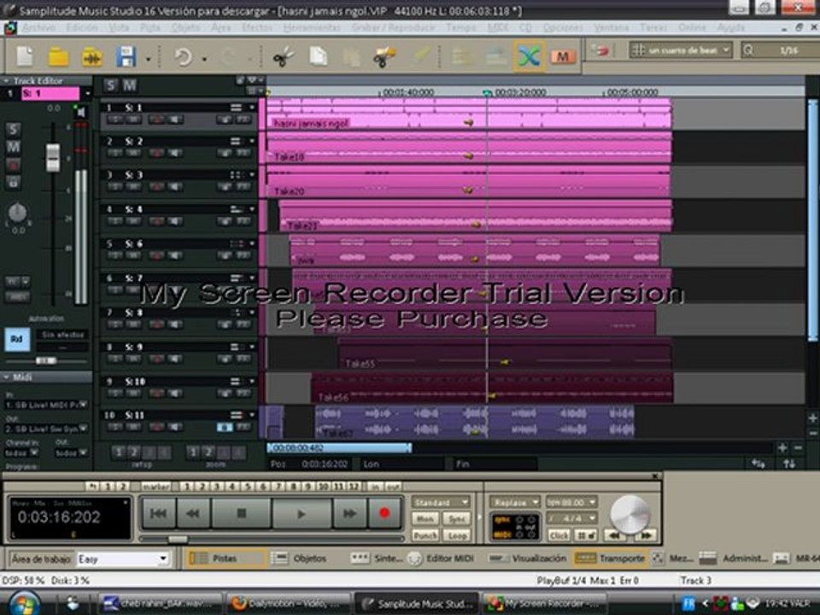This screenshot has height=615, width=820.
Task: Click the lock icon in the Track Editor strip
Action: pyautogui.click(x=14, y=183)
